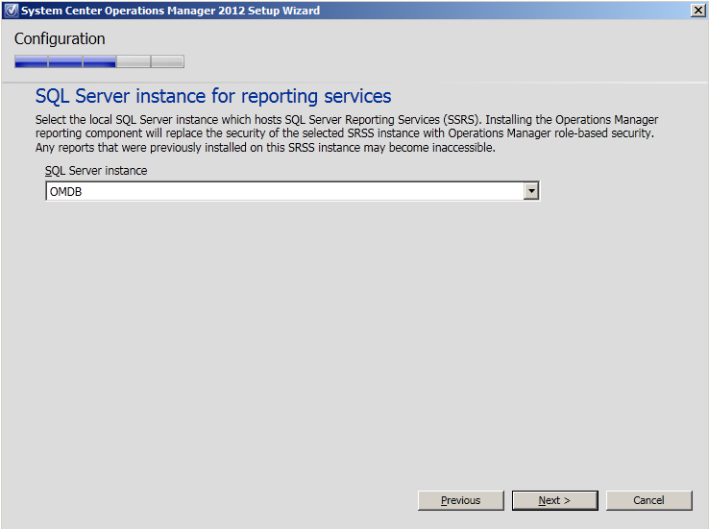The width and height of the screenshot is (709, 529).
Task: Click the Configuration progress bar
Action: pos(99,61)
